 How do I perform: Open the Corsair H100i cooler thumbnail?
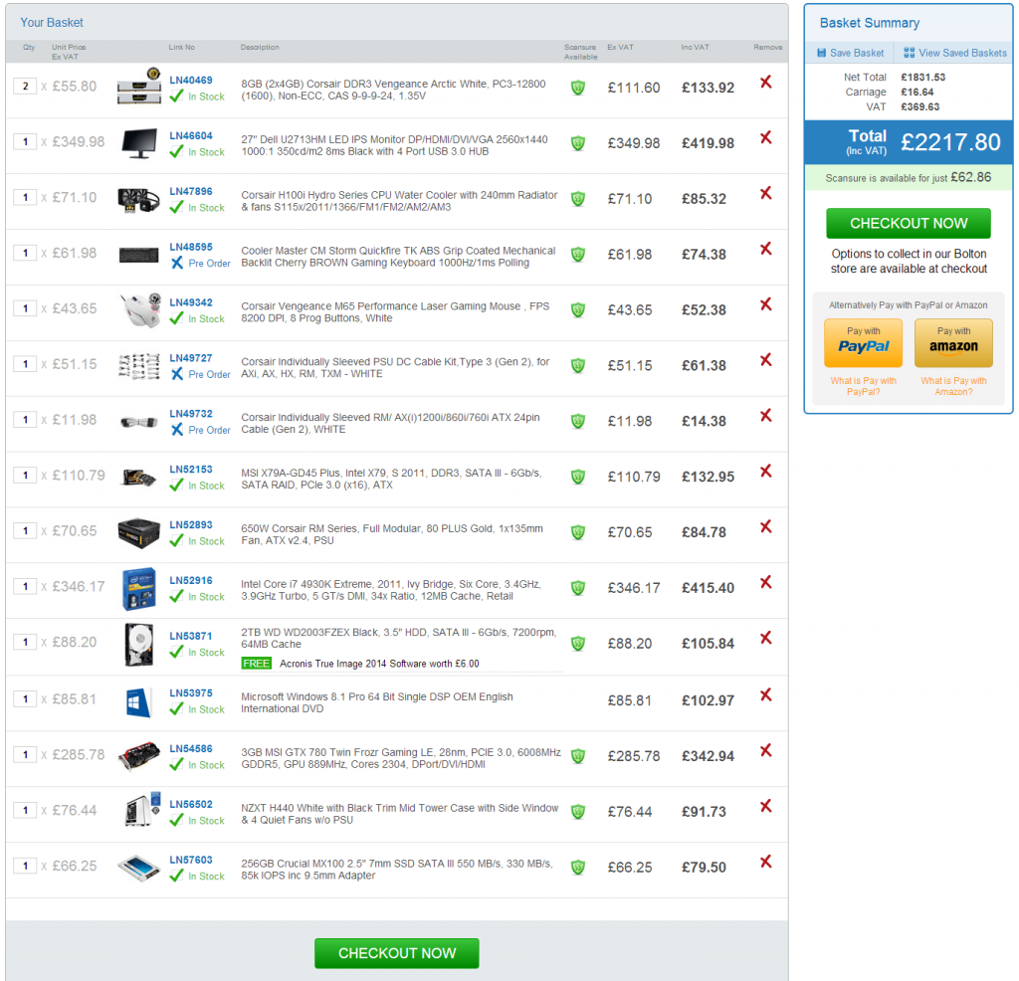tap(138, 200)
